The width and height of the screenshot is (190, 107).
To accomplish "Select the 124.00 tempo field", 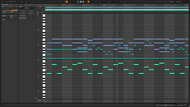I will pyautogui.click(x=10, y=2).
